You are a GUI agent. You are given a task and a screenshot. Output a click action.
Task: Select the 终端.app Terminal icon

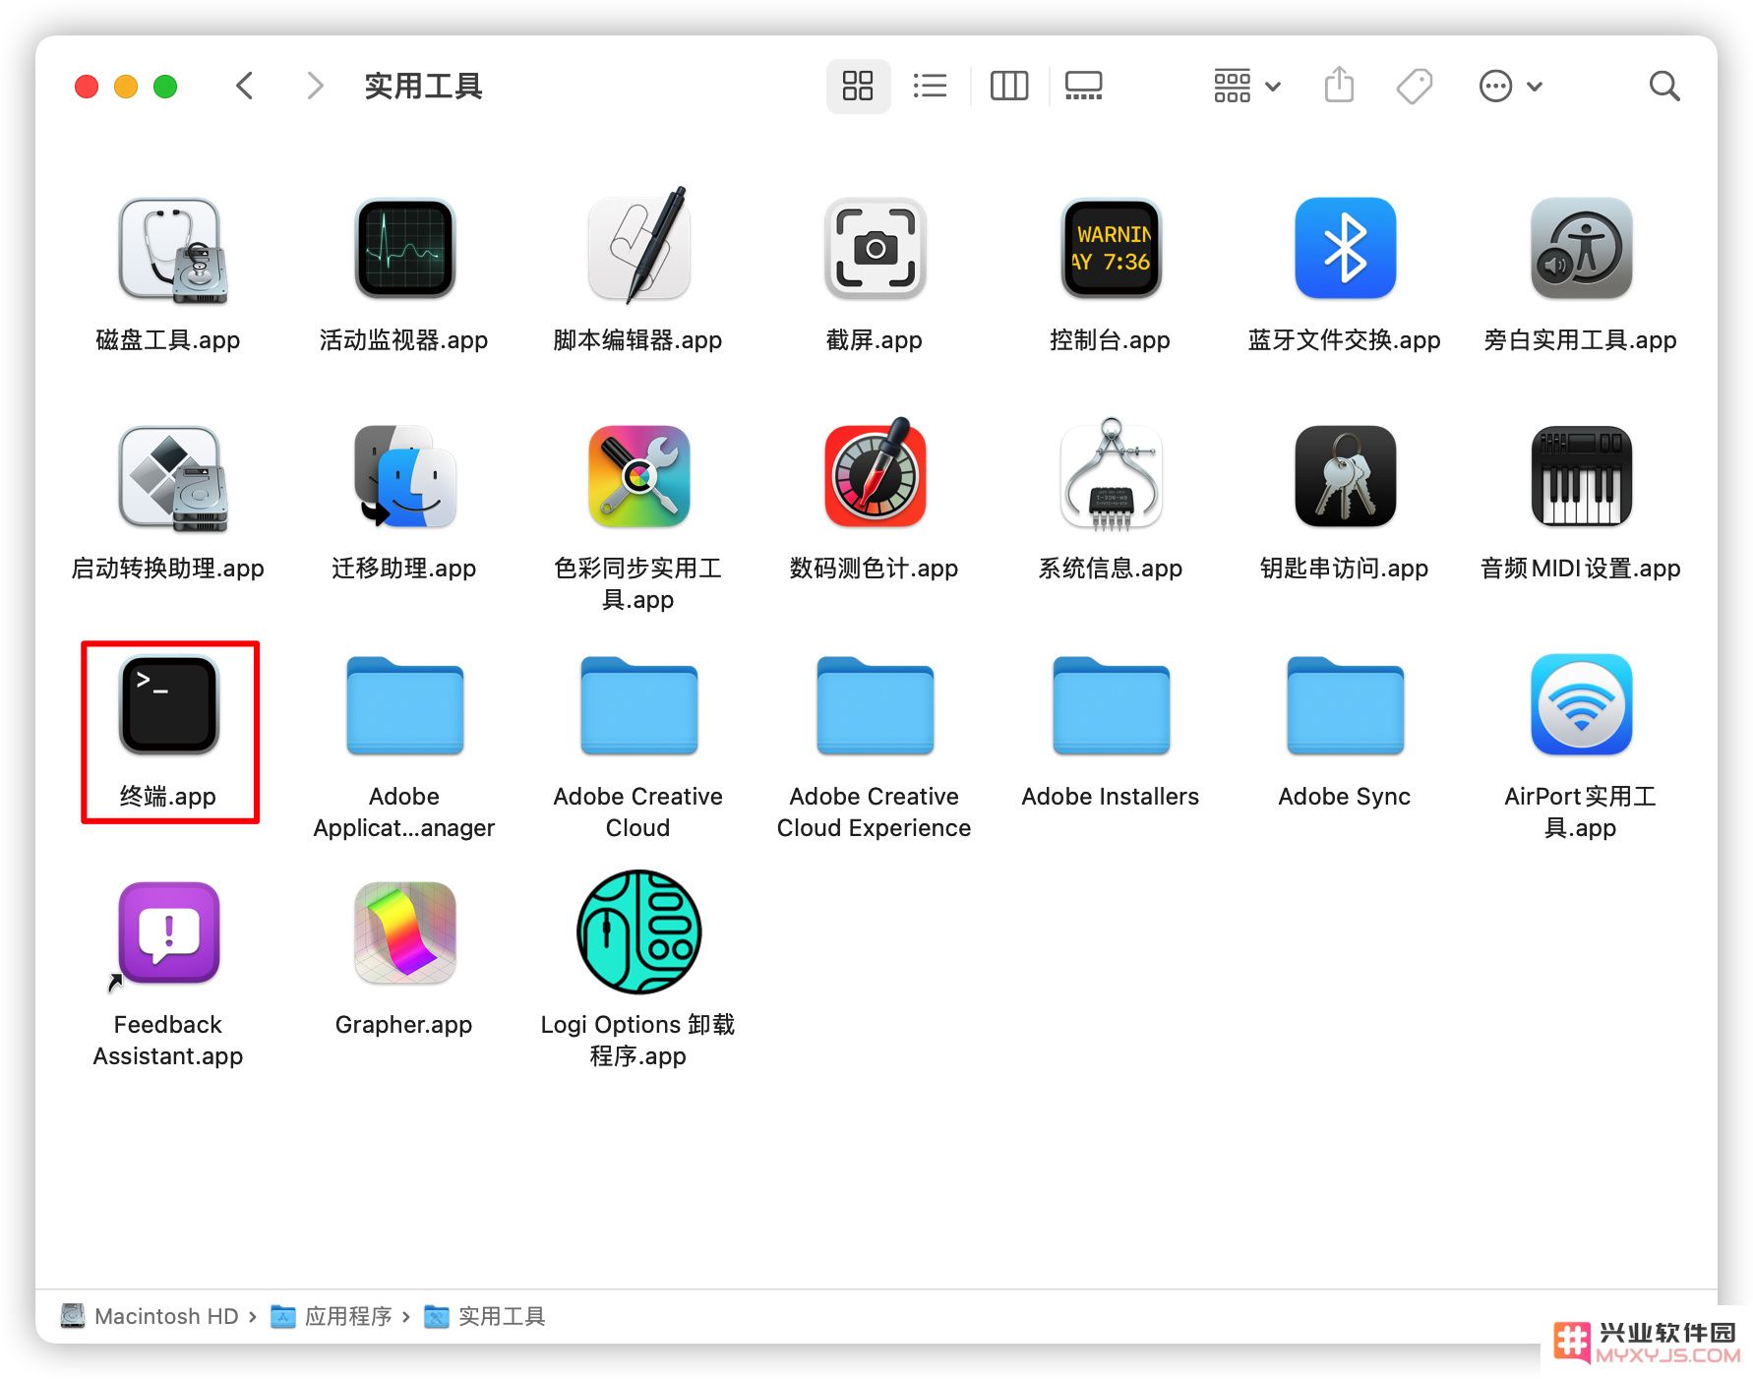[x=169, y=704]
